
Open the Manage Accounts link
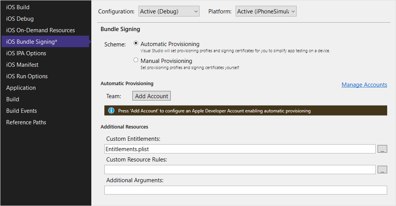pos(364,85)
